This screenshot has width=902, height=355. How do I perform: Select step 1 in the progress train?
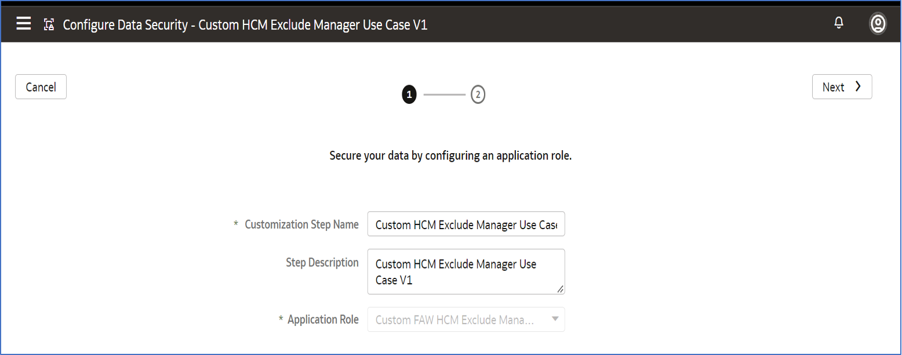(x=409, y=95)
